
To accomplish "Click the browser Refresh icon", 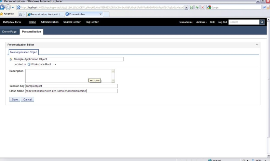I will tap(197, 8).
